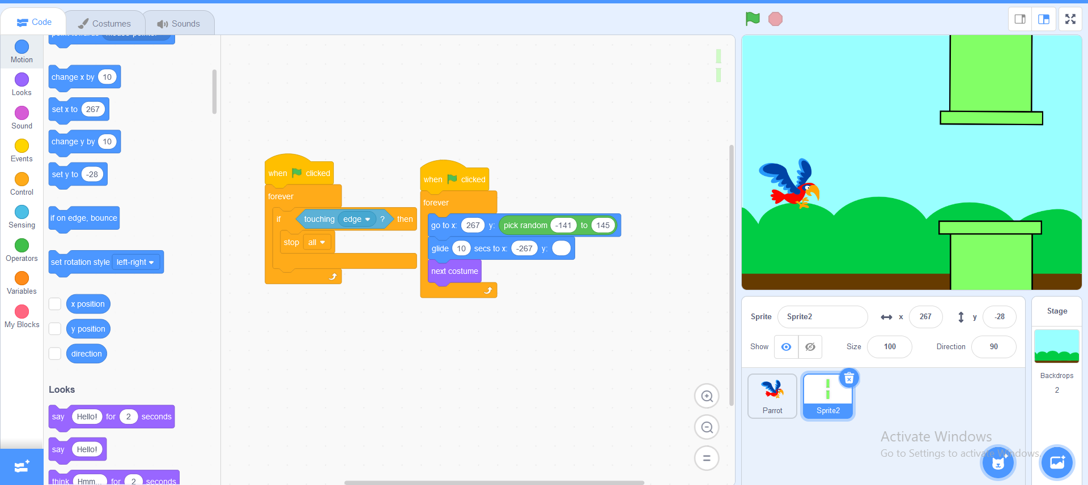1088x485 pixels.
Task: Reset workspace zoom to default
Action: (x=707, y=458)
